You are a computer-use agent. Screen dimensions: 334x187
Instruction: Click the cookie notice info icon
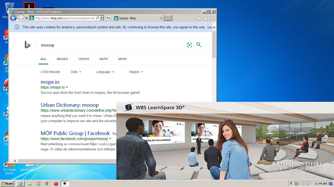[17, 27]
